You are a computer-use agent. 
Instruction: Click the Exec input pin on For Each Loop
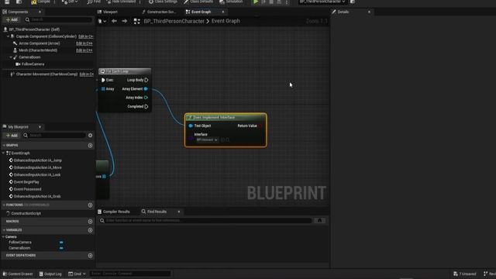pos(103,80)
